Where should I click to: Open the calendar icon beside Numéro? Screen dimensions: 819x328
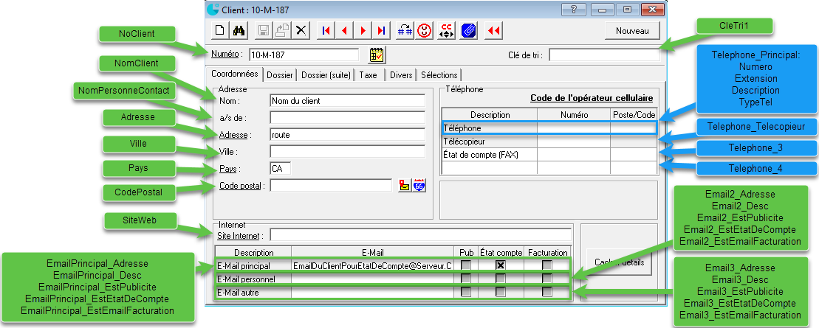tap(377, 55)
